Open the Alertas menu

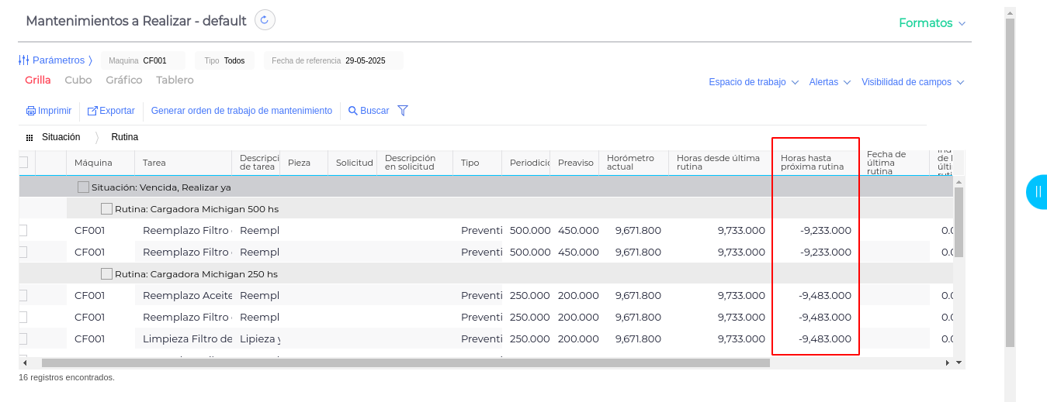[830, 82]
